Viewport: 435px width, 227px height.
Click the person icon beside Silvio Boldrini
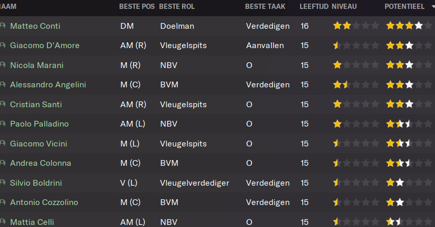[x=3, y=183]
